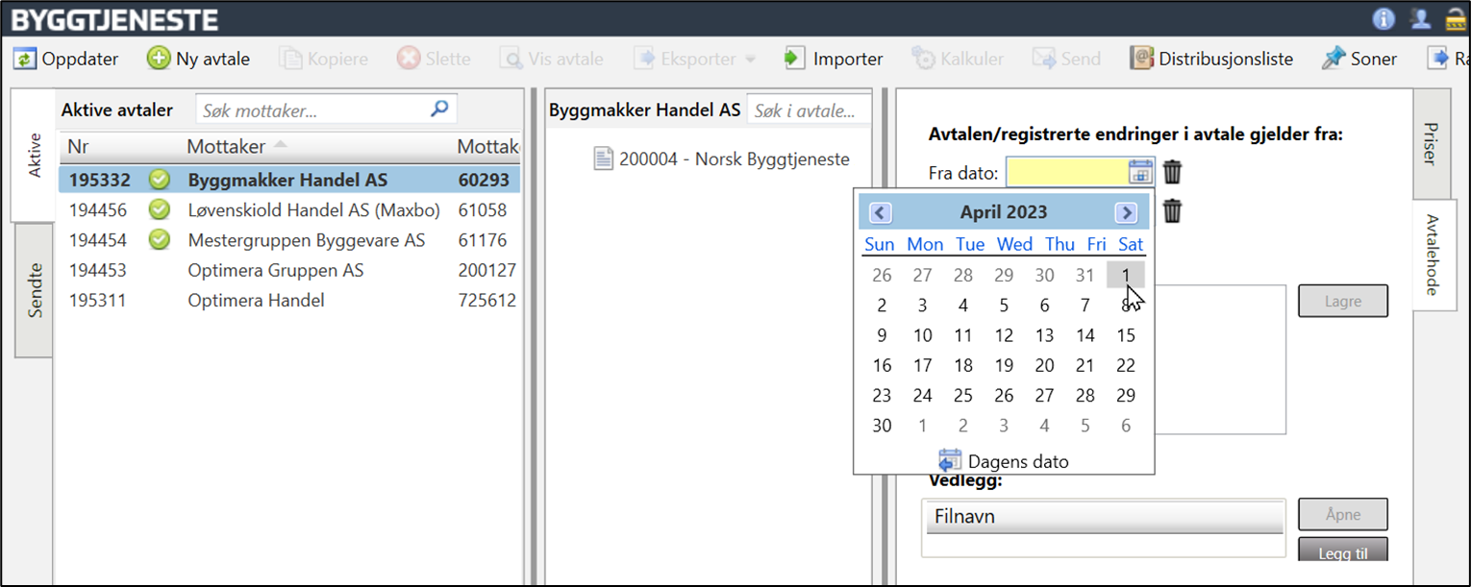1471x587 pixels.
Task: Open the Priser side tab
Action: (x=1432, y=144)
